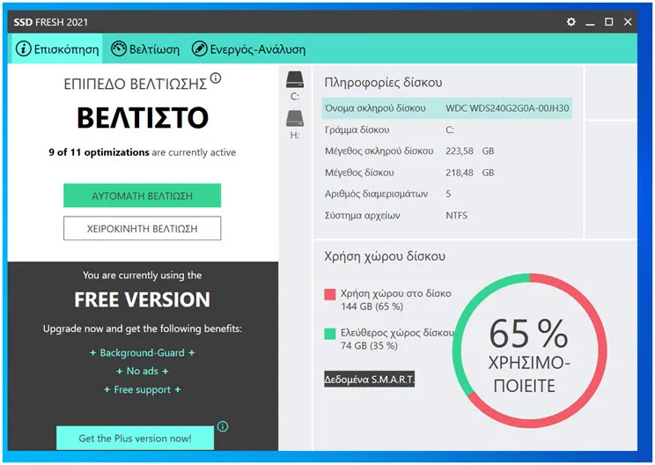Click the 65 % usage ring chart
Screen dimensions: 655x465
(530, 351)
